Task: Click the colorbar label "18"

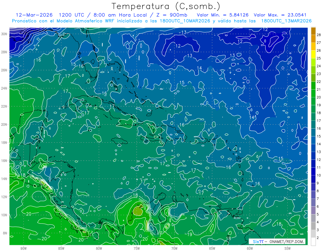Action: pyautogui.click(x=319, y=113)
